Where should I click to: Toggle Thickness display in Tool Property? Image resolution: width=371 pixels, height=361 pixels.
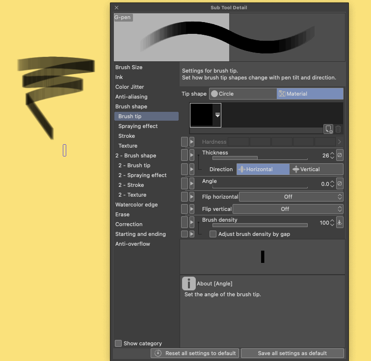185,155
